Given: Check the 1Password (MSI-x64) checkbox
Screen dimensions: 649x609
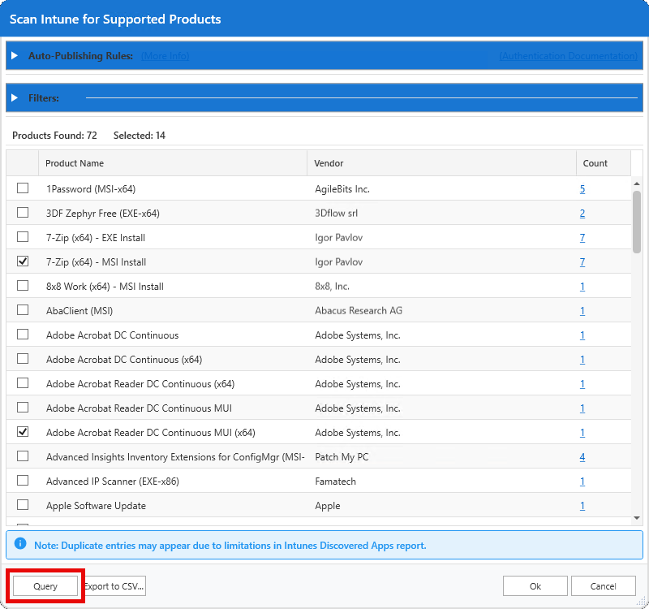Looking at the screenshot, I should click(22, 188).
